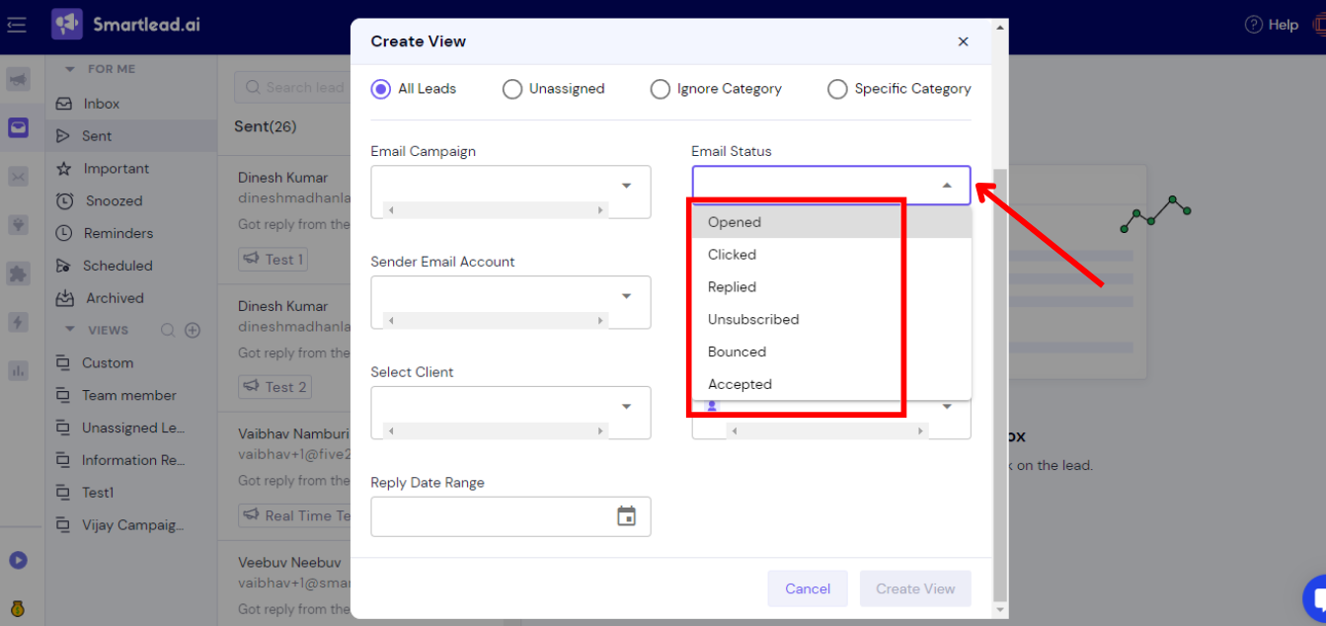The image size is (1326, 626).
Task: Click the puzzle-piece integrations icon in sidebar
Action: point(20,274)
